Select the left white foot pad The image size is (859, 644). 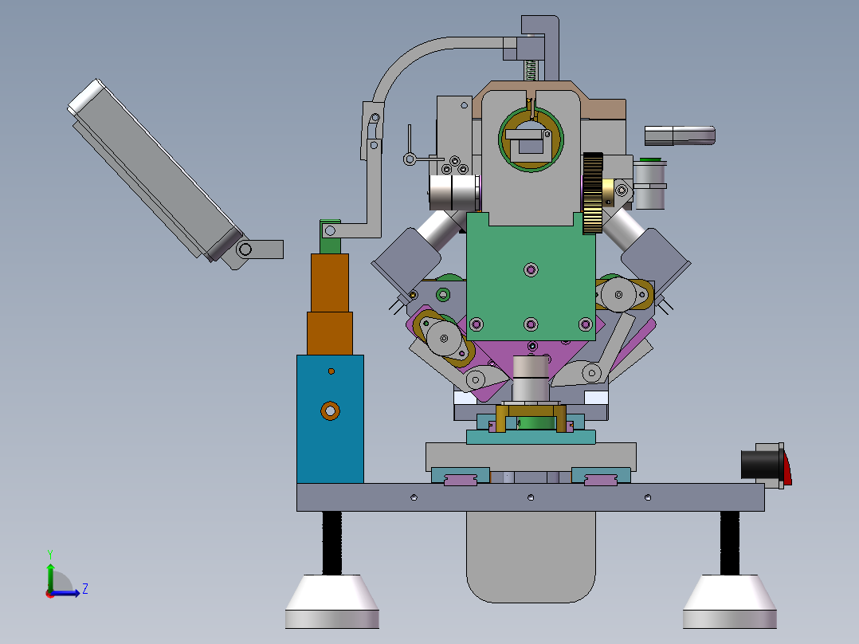(332, 601)
